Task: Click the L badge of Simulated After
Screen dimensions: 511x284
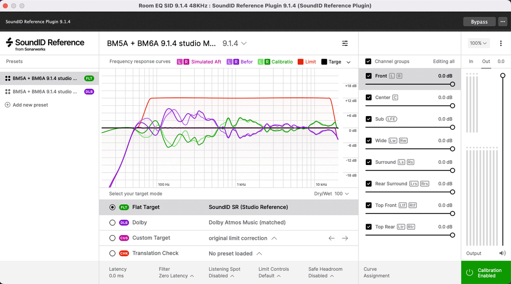Action: coord(180,62)
